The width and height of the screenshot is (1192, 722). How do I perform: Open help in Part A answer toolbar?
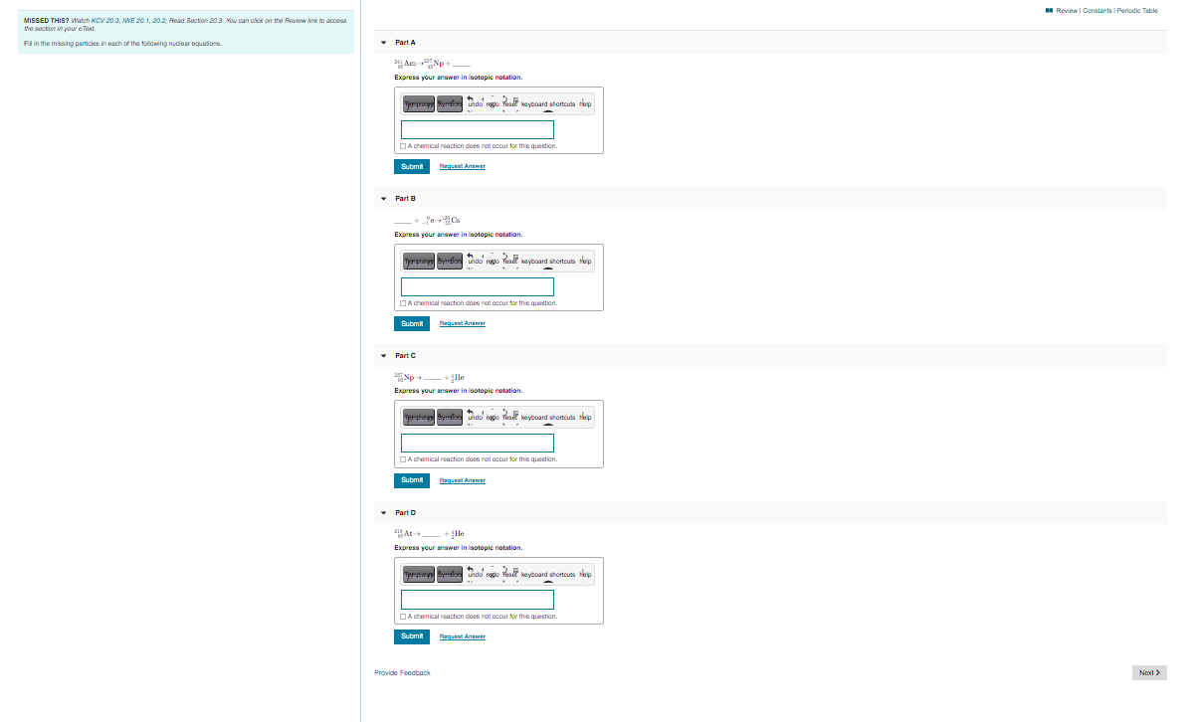point(585,104)
